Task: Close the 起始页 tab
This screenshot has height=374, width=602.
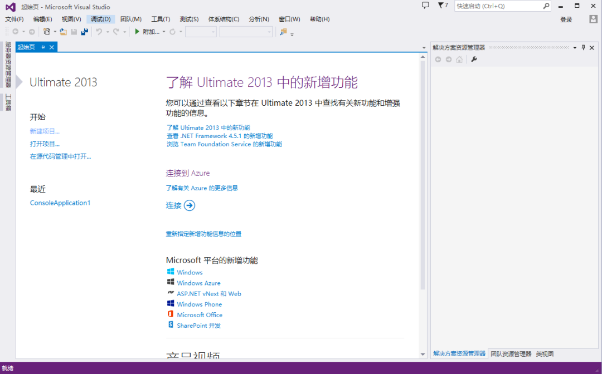Action: [51, 47]
